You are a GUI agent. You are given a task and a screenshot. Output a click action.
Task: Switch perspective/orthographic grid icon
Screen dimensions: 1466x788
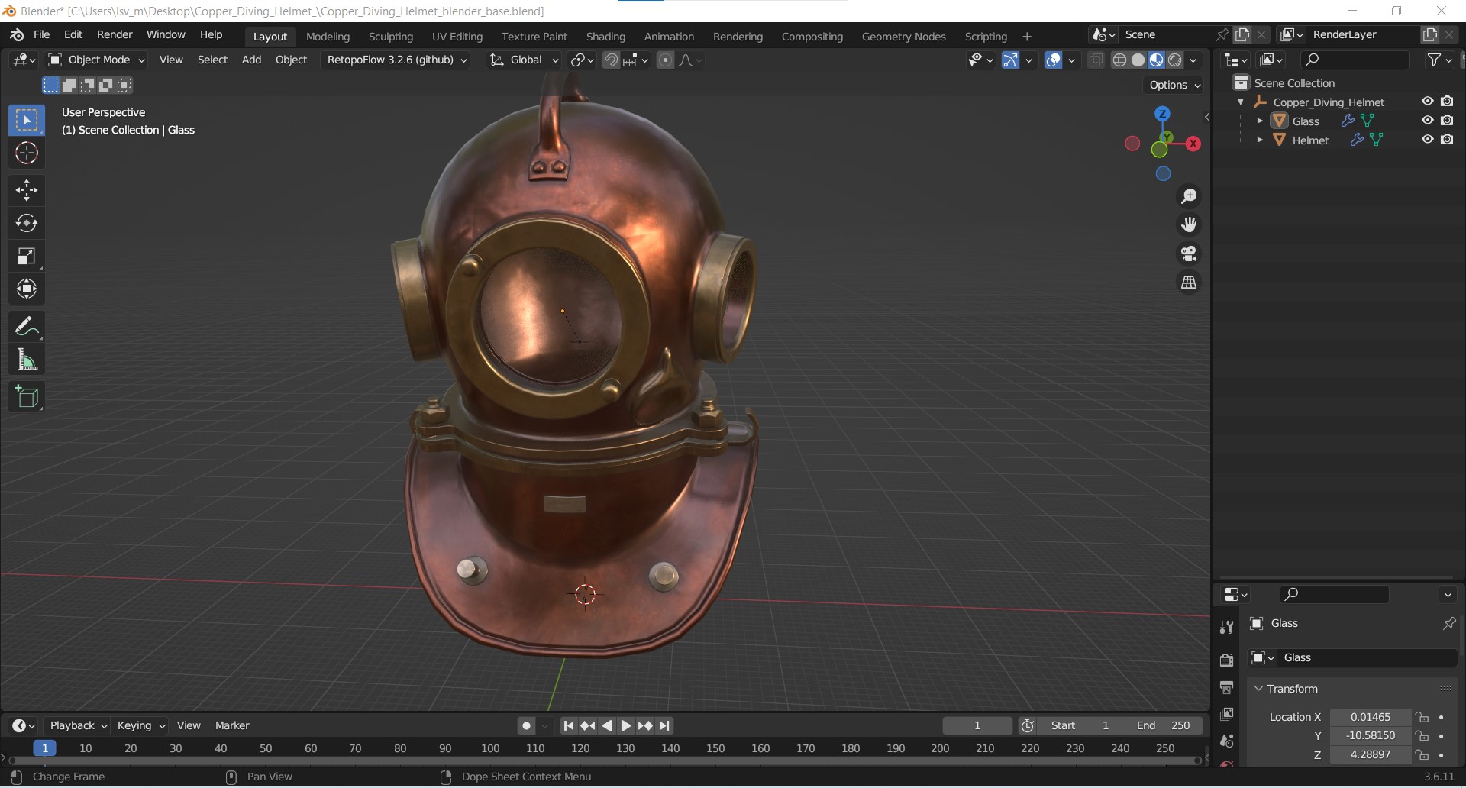tap(1189, 283)
